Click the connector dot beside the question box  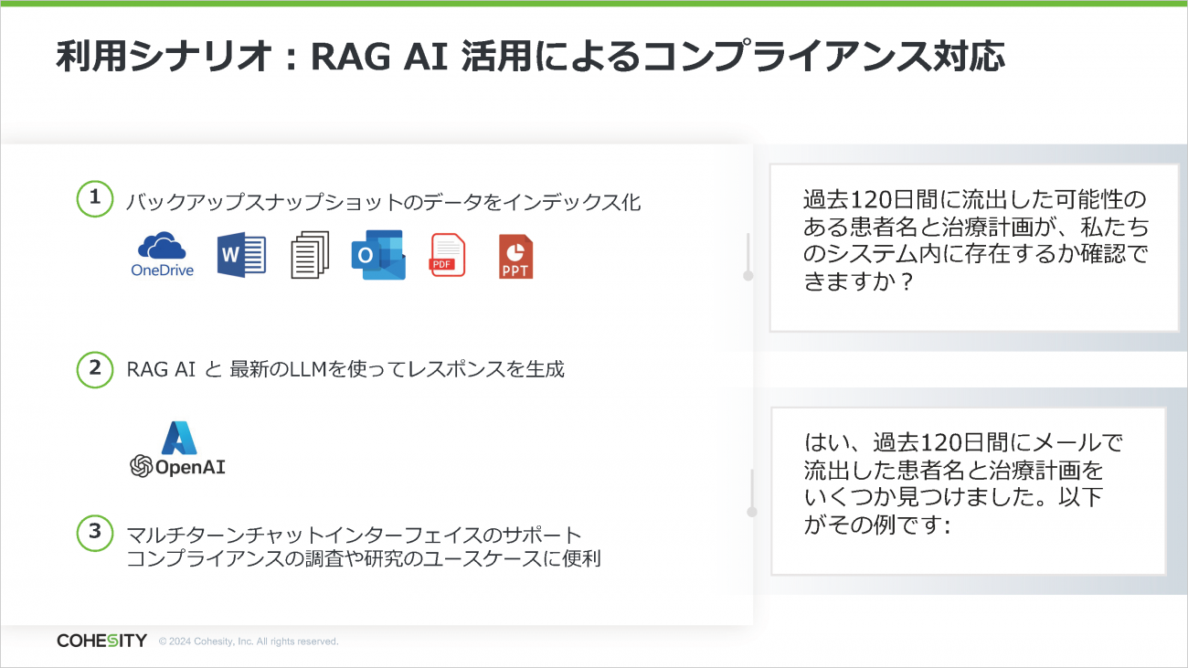(x=748, y=275)
